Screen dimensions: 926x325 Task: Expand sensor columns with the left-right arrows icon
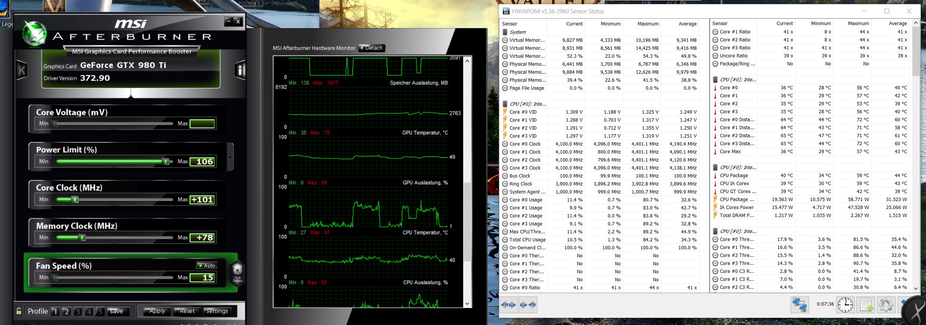[x=508, y=304]
